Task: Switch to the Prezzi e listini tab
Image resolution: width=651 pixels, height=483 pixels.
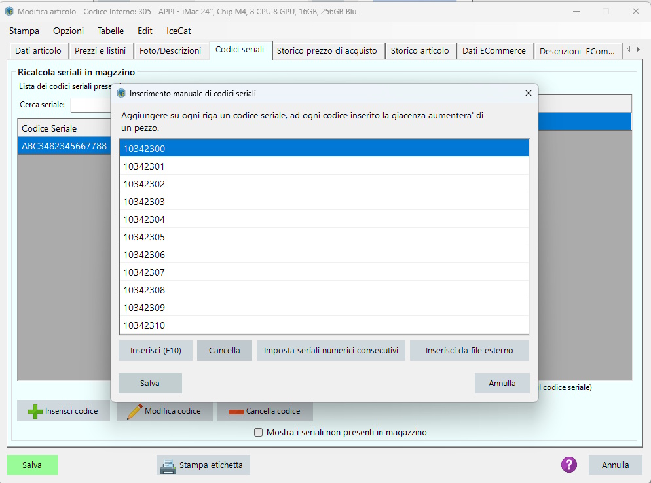Action: 100,51
